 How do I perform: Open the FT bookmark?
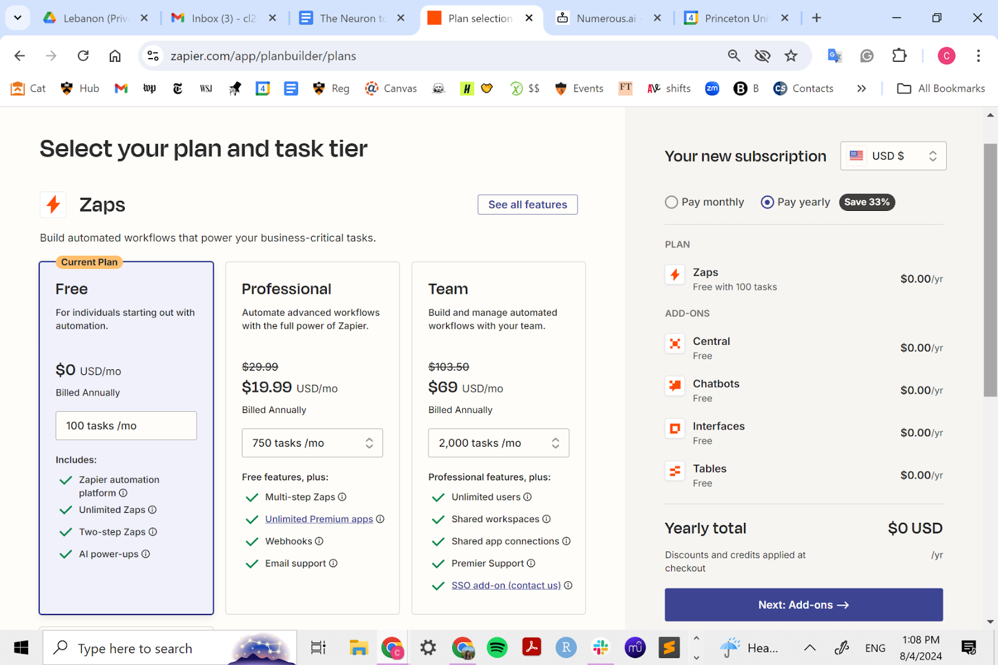click(626, 88)
